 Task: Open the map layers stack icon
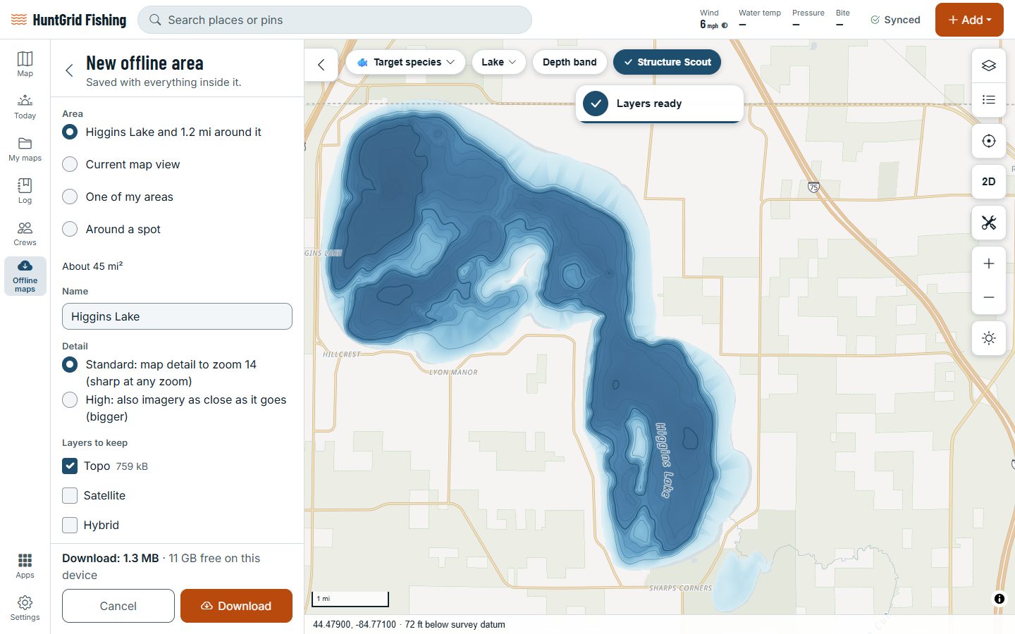click(989, 66)
